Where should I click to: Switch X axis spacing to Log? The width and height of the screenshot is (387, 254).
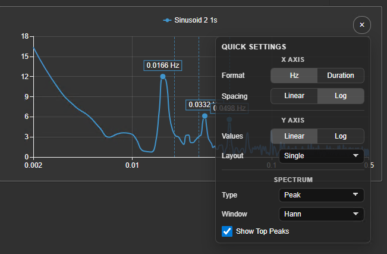click(341, 96)
